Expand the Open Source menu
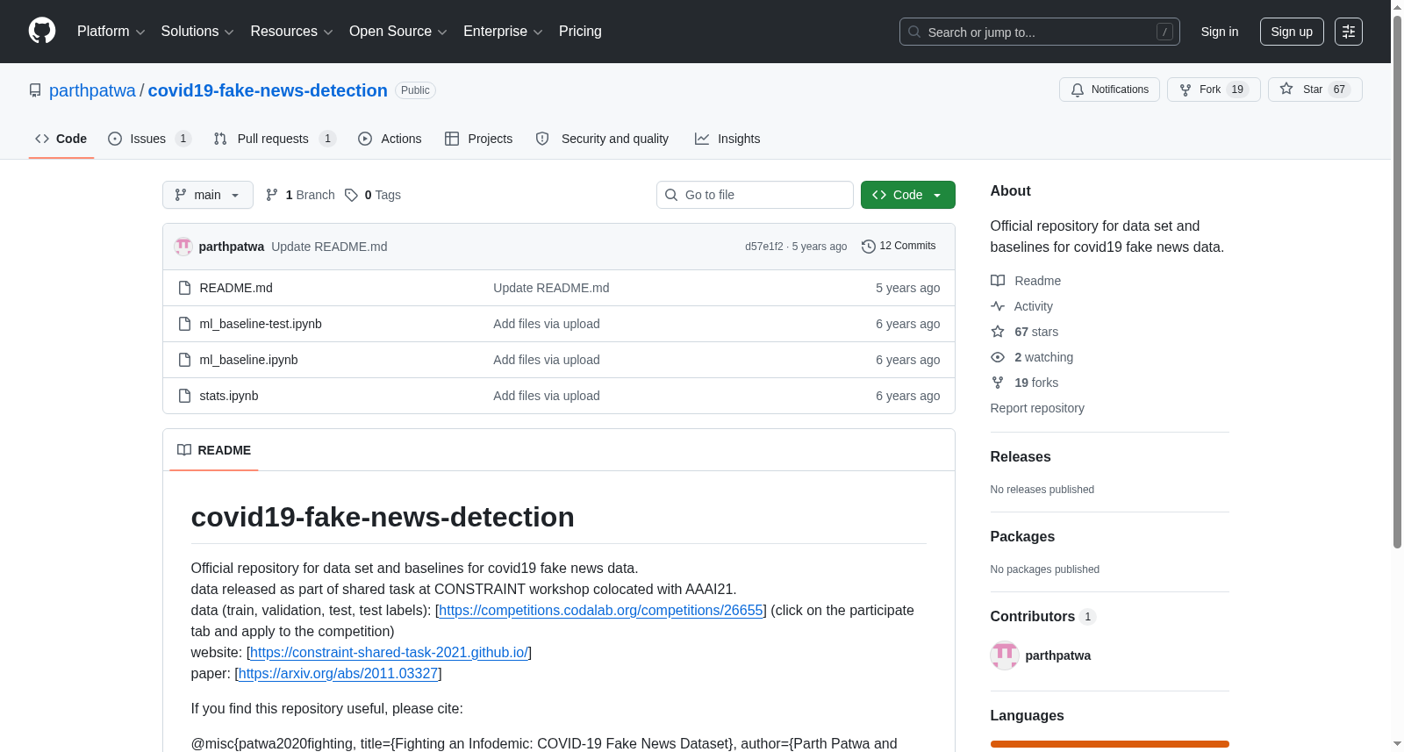 [x=398, y=32]
